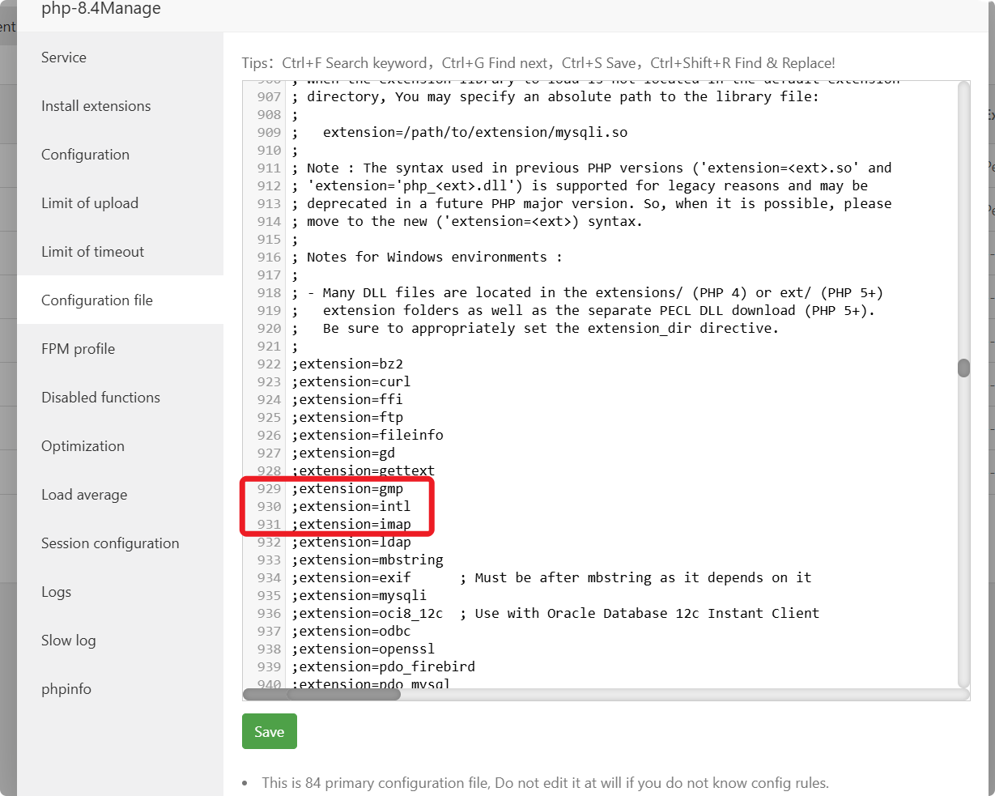Viewport: 995px width, 796px height.
Task: Click line 'move to the new' syntax text
Action: (x=467, y=221)
